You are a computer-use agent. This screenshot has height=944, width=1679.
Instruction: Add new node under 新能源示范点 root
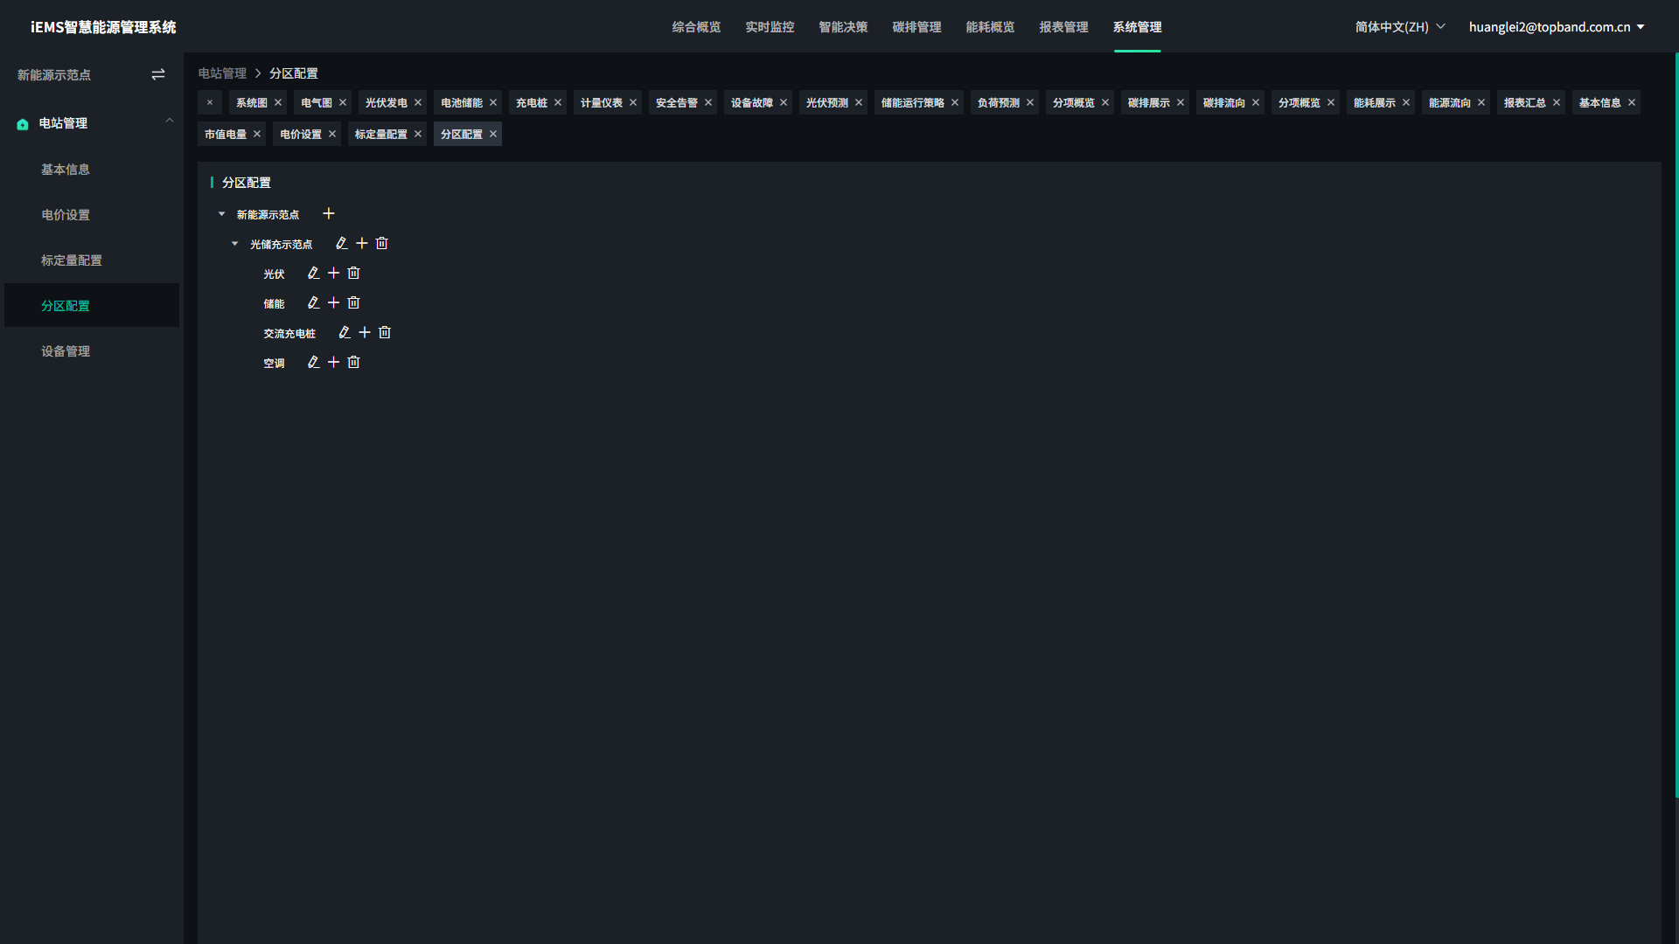tap(329, 214)
